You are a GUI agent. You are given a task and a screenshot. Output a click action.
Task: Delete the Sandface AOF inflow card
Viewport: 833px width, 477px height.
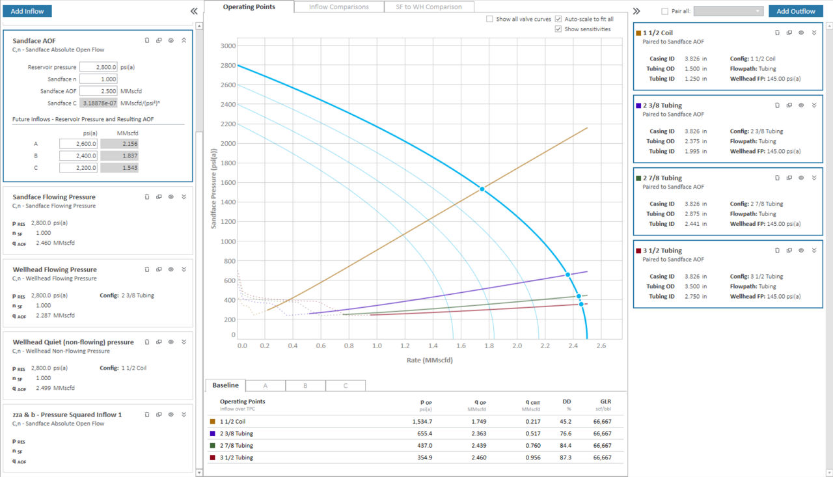(x=148, y=40)
